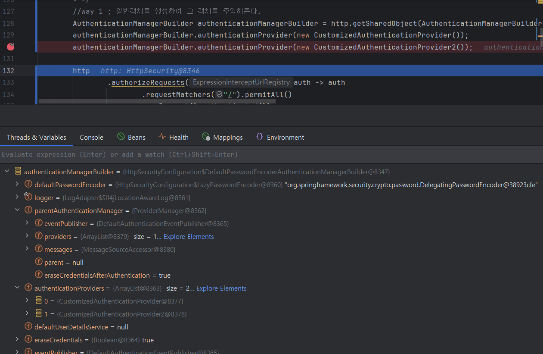
Task: Select the parent = null variable row
Action: click(271, 262)
